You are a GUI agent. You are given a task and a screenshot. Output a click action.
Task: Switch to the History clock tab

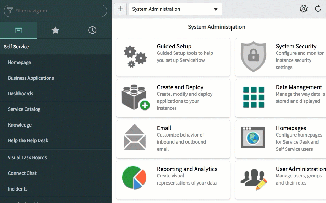(92, 30)
